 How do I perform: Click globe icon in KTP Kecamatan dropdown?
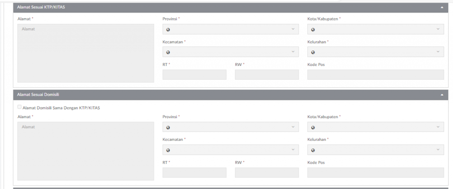(168, 52)
